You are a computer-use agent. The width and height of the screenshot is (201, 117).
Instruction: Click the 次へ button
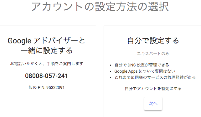point(153,104)
